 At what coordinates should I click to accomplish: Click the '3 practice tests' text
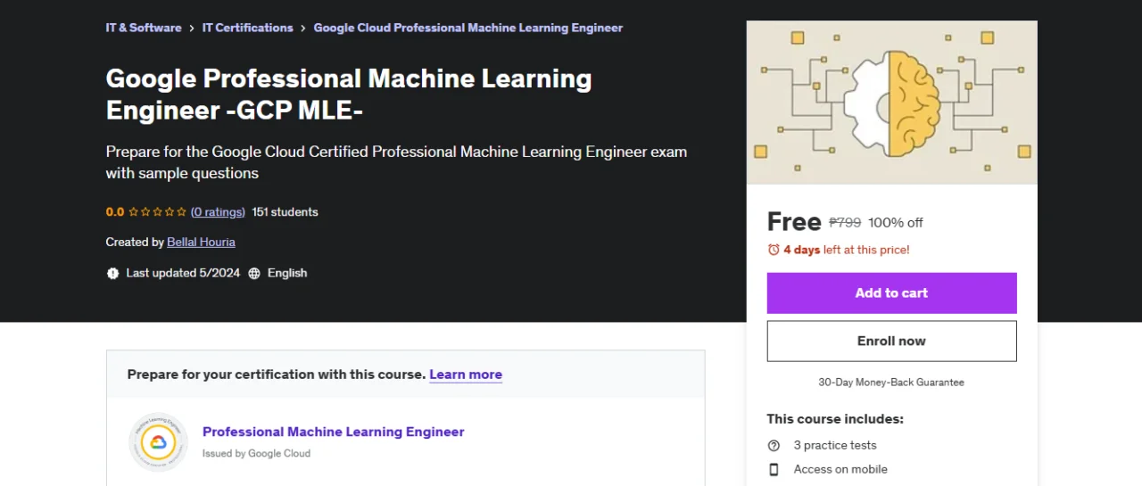pyautogui.click(x=835, y=445)
